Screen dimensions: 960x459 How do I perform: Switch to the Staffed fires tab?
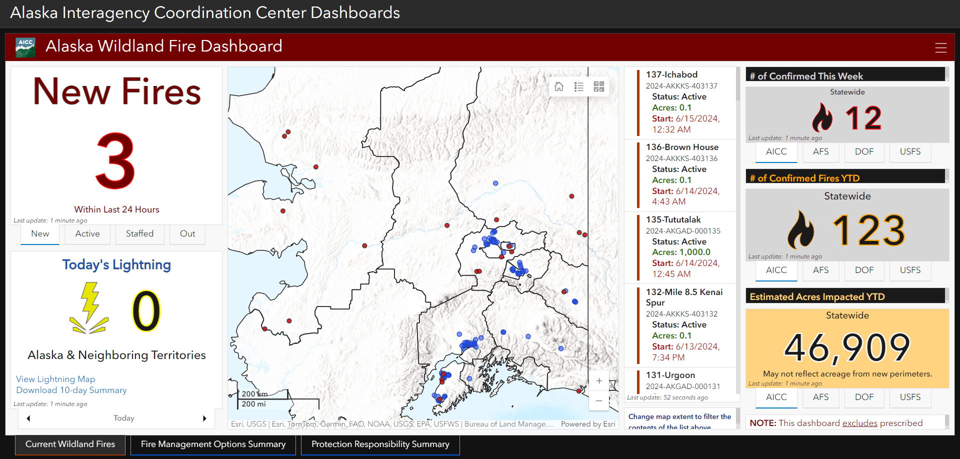coord(139,234)
